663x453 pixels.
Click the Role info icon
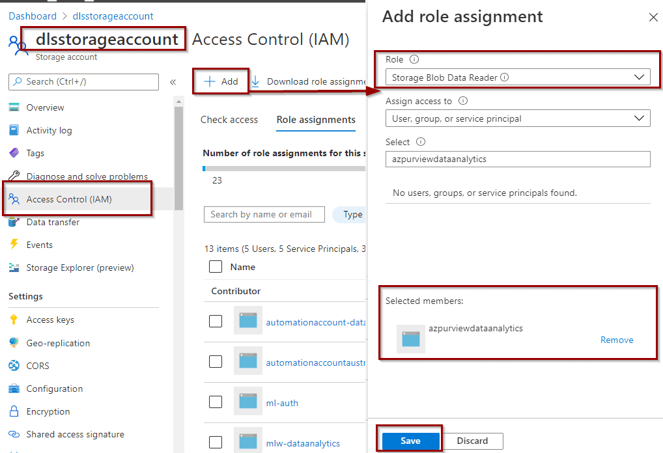click(x=414, y=59)
